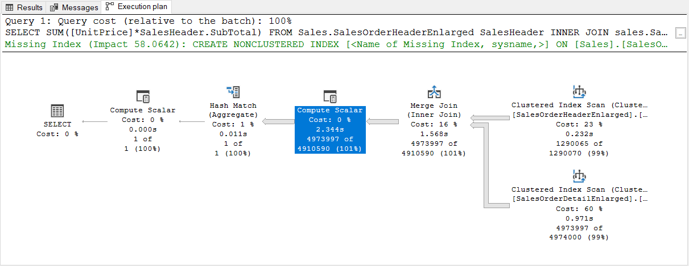Select the Merge Join operator icon
The image size is (689, 266).
pyautogui.click(x=434, y=92)
